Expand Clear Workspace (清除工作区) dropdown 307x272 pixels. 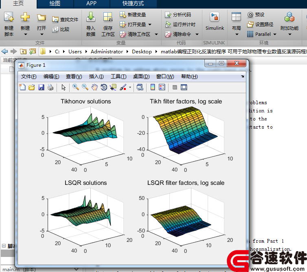(x=156, y=34)
